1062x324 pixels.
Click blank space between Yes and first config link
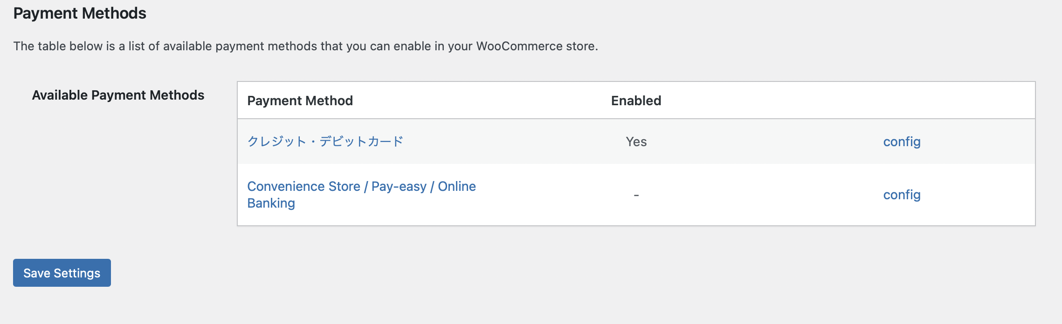(x=765, y=142)
